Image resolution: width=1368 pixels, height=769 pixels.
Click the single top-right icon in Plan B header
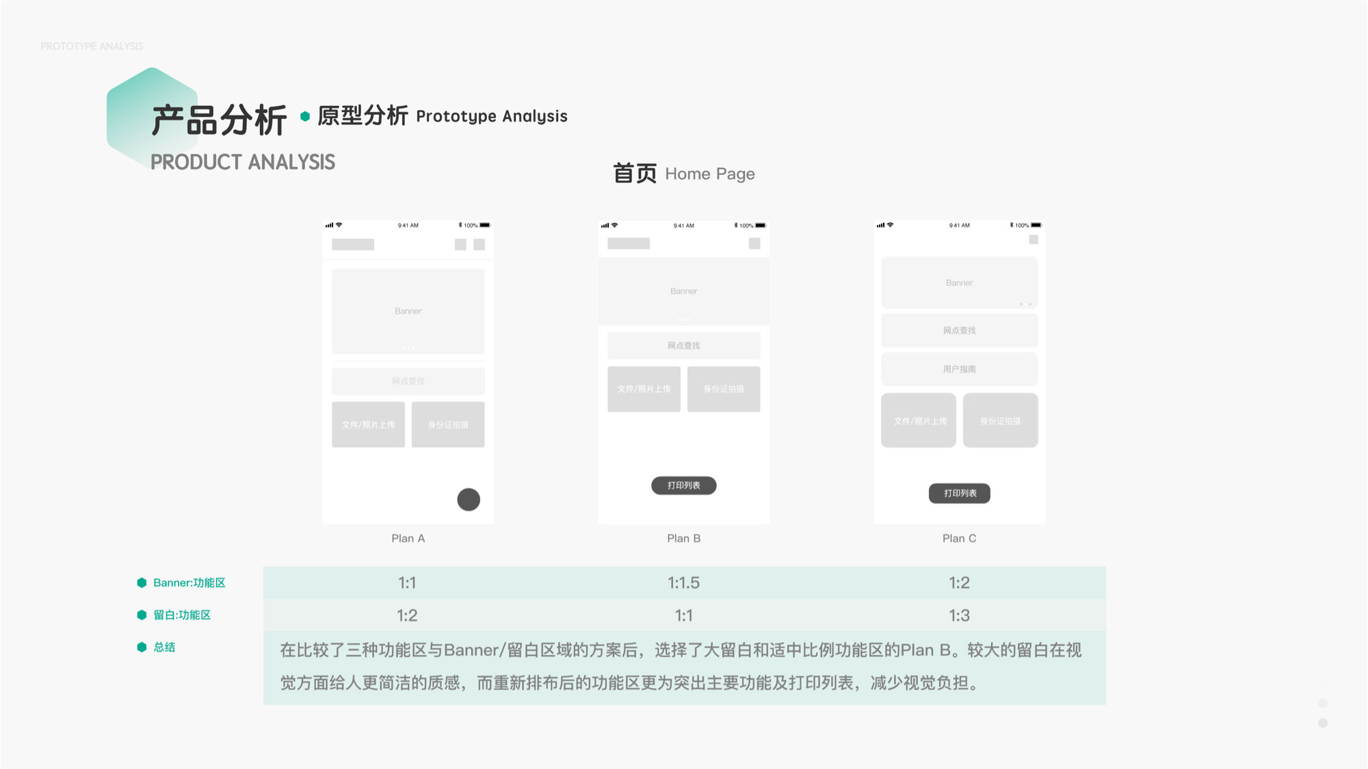754,243
